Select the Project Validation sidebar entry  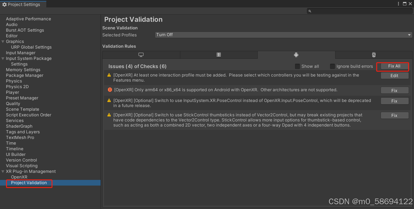click(x=29, y=183)
